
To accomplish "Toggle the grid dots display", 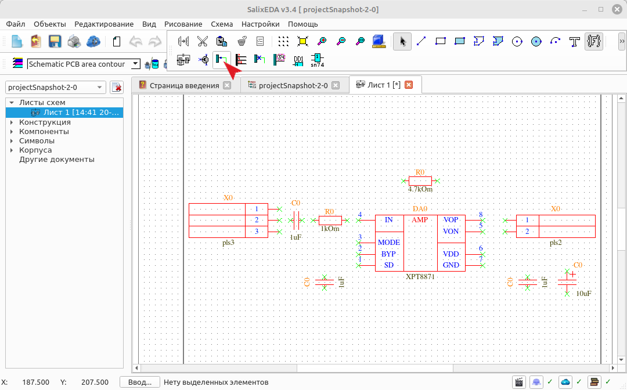I will click(283, 41).
